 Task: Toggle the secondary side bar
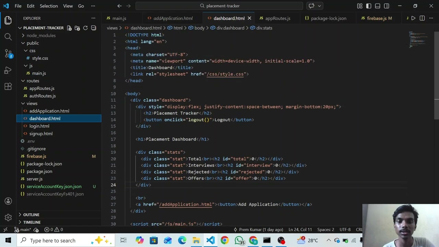387,6
